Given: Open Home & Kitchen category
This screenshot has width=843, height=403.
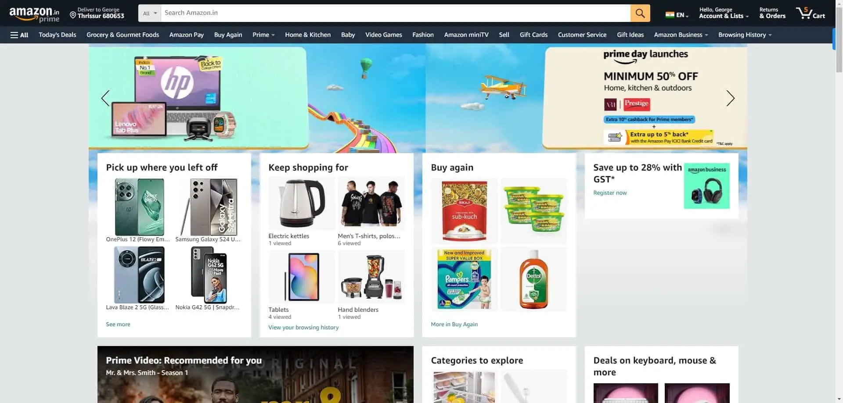Looking at the screenshot, I should point(308,35).
